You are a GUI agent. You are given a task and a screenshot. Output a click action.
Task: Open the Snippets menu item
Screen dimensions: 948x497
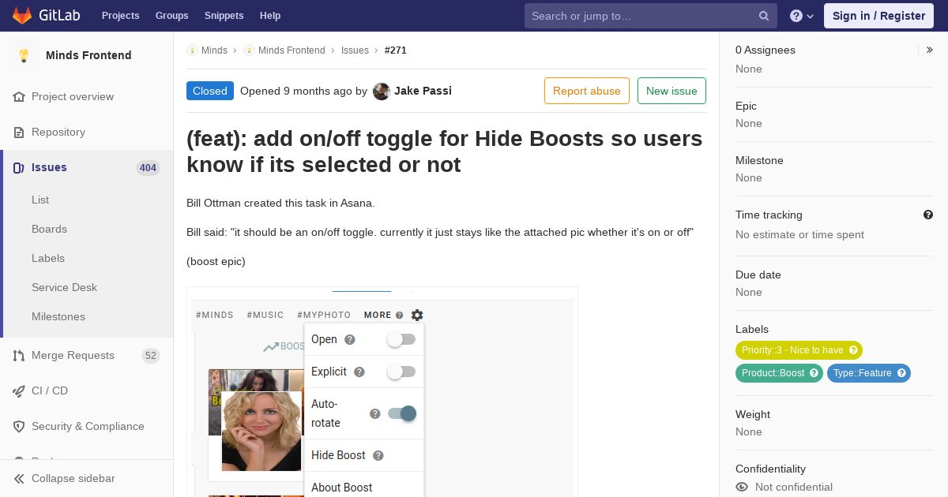224,16
